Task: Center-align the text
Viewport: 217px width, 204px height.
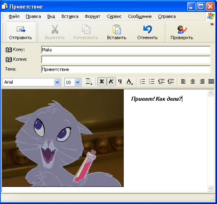Action: click(x=193, y=82)
